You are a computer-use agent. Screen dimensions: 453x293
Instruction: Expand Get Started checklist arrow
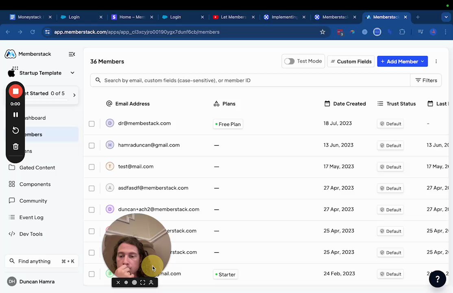(x=74, y=95)
